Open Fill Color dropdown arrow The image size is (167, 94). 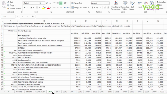point(46,8)
